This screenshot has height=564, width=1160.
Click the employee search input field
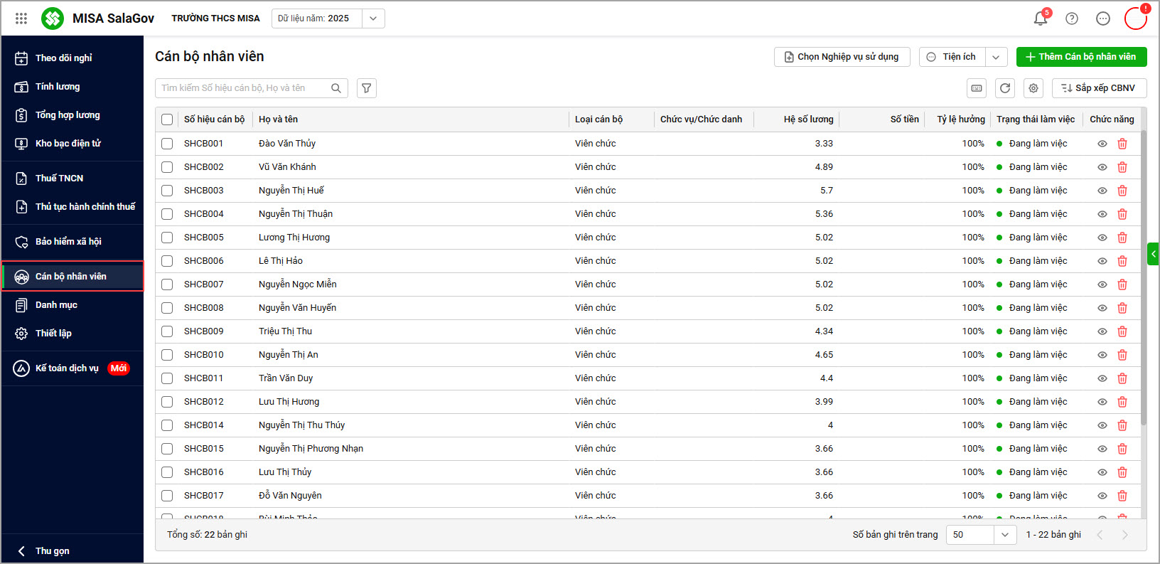pos(243,88)
